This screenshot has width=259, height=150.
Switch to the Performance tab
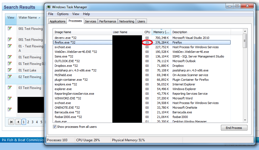point(107,21)
